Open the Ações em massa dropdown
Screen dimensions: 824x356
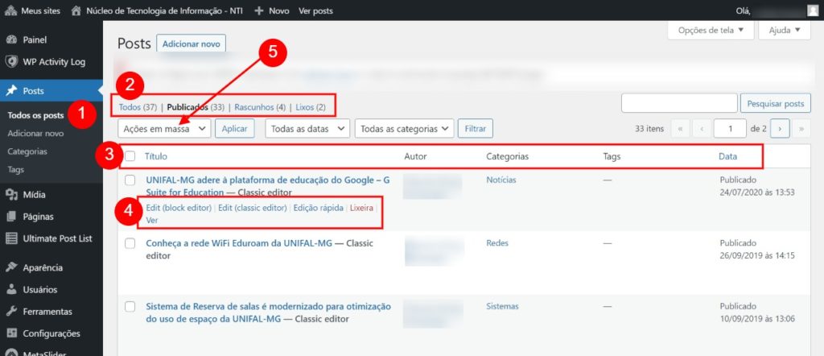pyautogui.click(x=164, y=128)
